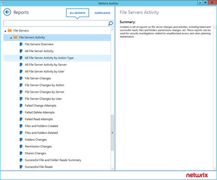The width and height of the screenshot is (217, 180).
Task: Go back using the circled arrow icon
Action: [7, 12]
